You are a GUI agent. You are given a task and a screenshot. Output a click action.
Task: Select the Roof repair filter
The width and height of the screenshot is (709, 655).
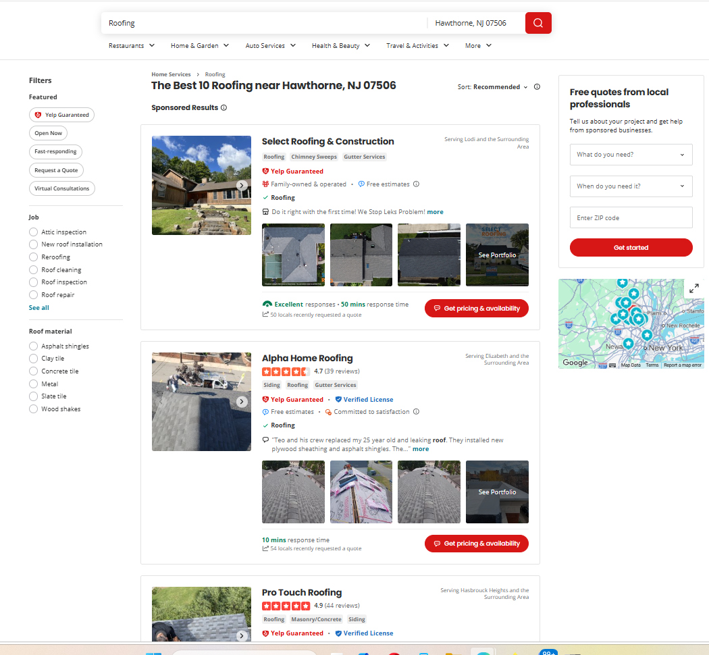[x=34, y=294]
